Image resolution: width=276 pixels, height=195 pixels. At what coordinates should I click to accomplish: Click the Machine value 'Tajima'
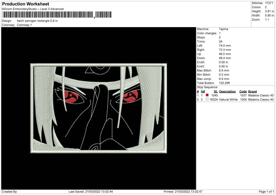click(224, 29)
